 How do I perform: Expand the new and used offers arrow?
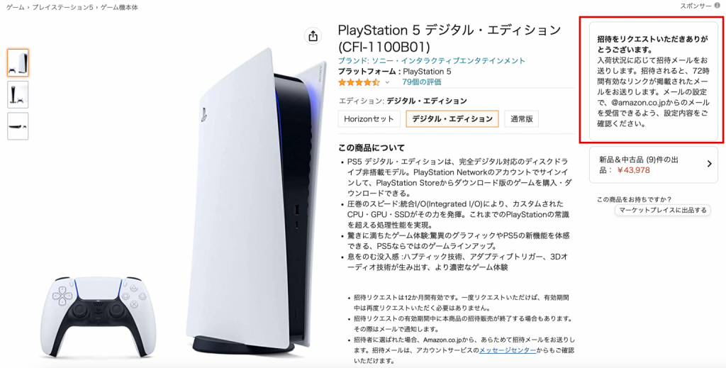[x=709, y=163]
